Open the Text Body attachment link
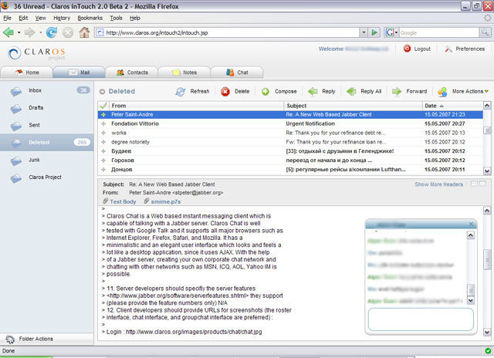Viewport: 494px width, 358px height. point(123,201)
